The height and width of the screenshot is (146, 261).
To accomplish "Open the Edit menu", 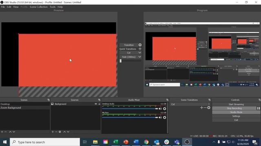I will coord(9,7).
